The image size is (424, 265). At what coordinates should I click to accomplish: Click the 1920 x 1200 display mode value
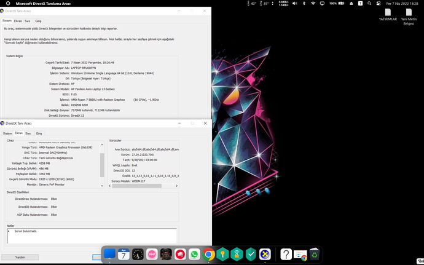click(57, 179)
